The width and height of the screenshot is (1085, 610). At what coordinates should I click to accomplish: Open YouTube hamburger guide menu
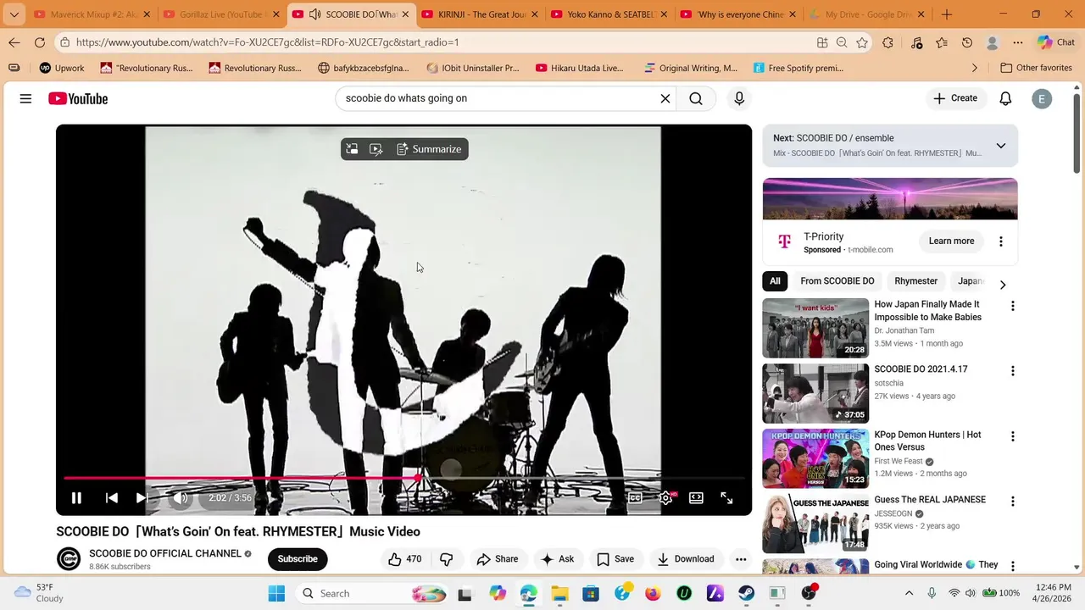(25, 99)
